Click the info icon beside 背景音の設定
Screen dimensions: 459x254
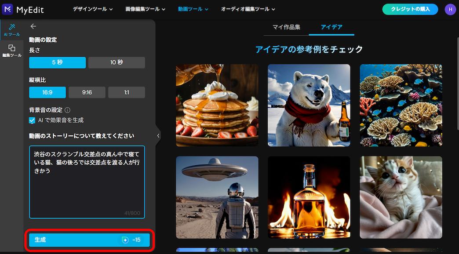[x=67, y=110]
